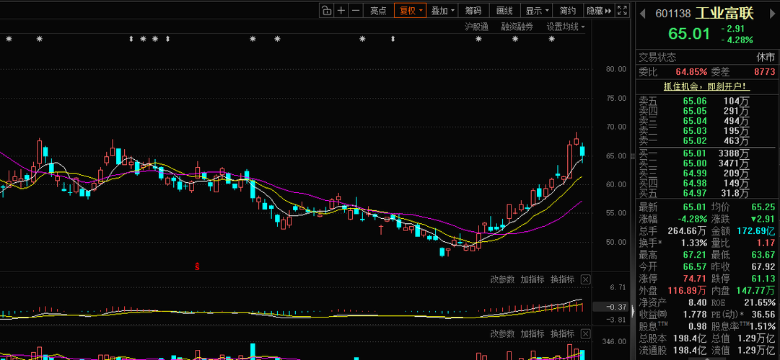
Task: Click 改参数 in volume indicator panel
Action: pos(502,333)
